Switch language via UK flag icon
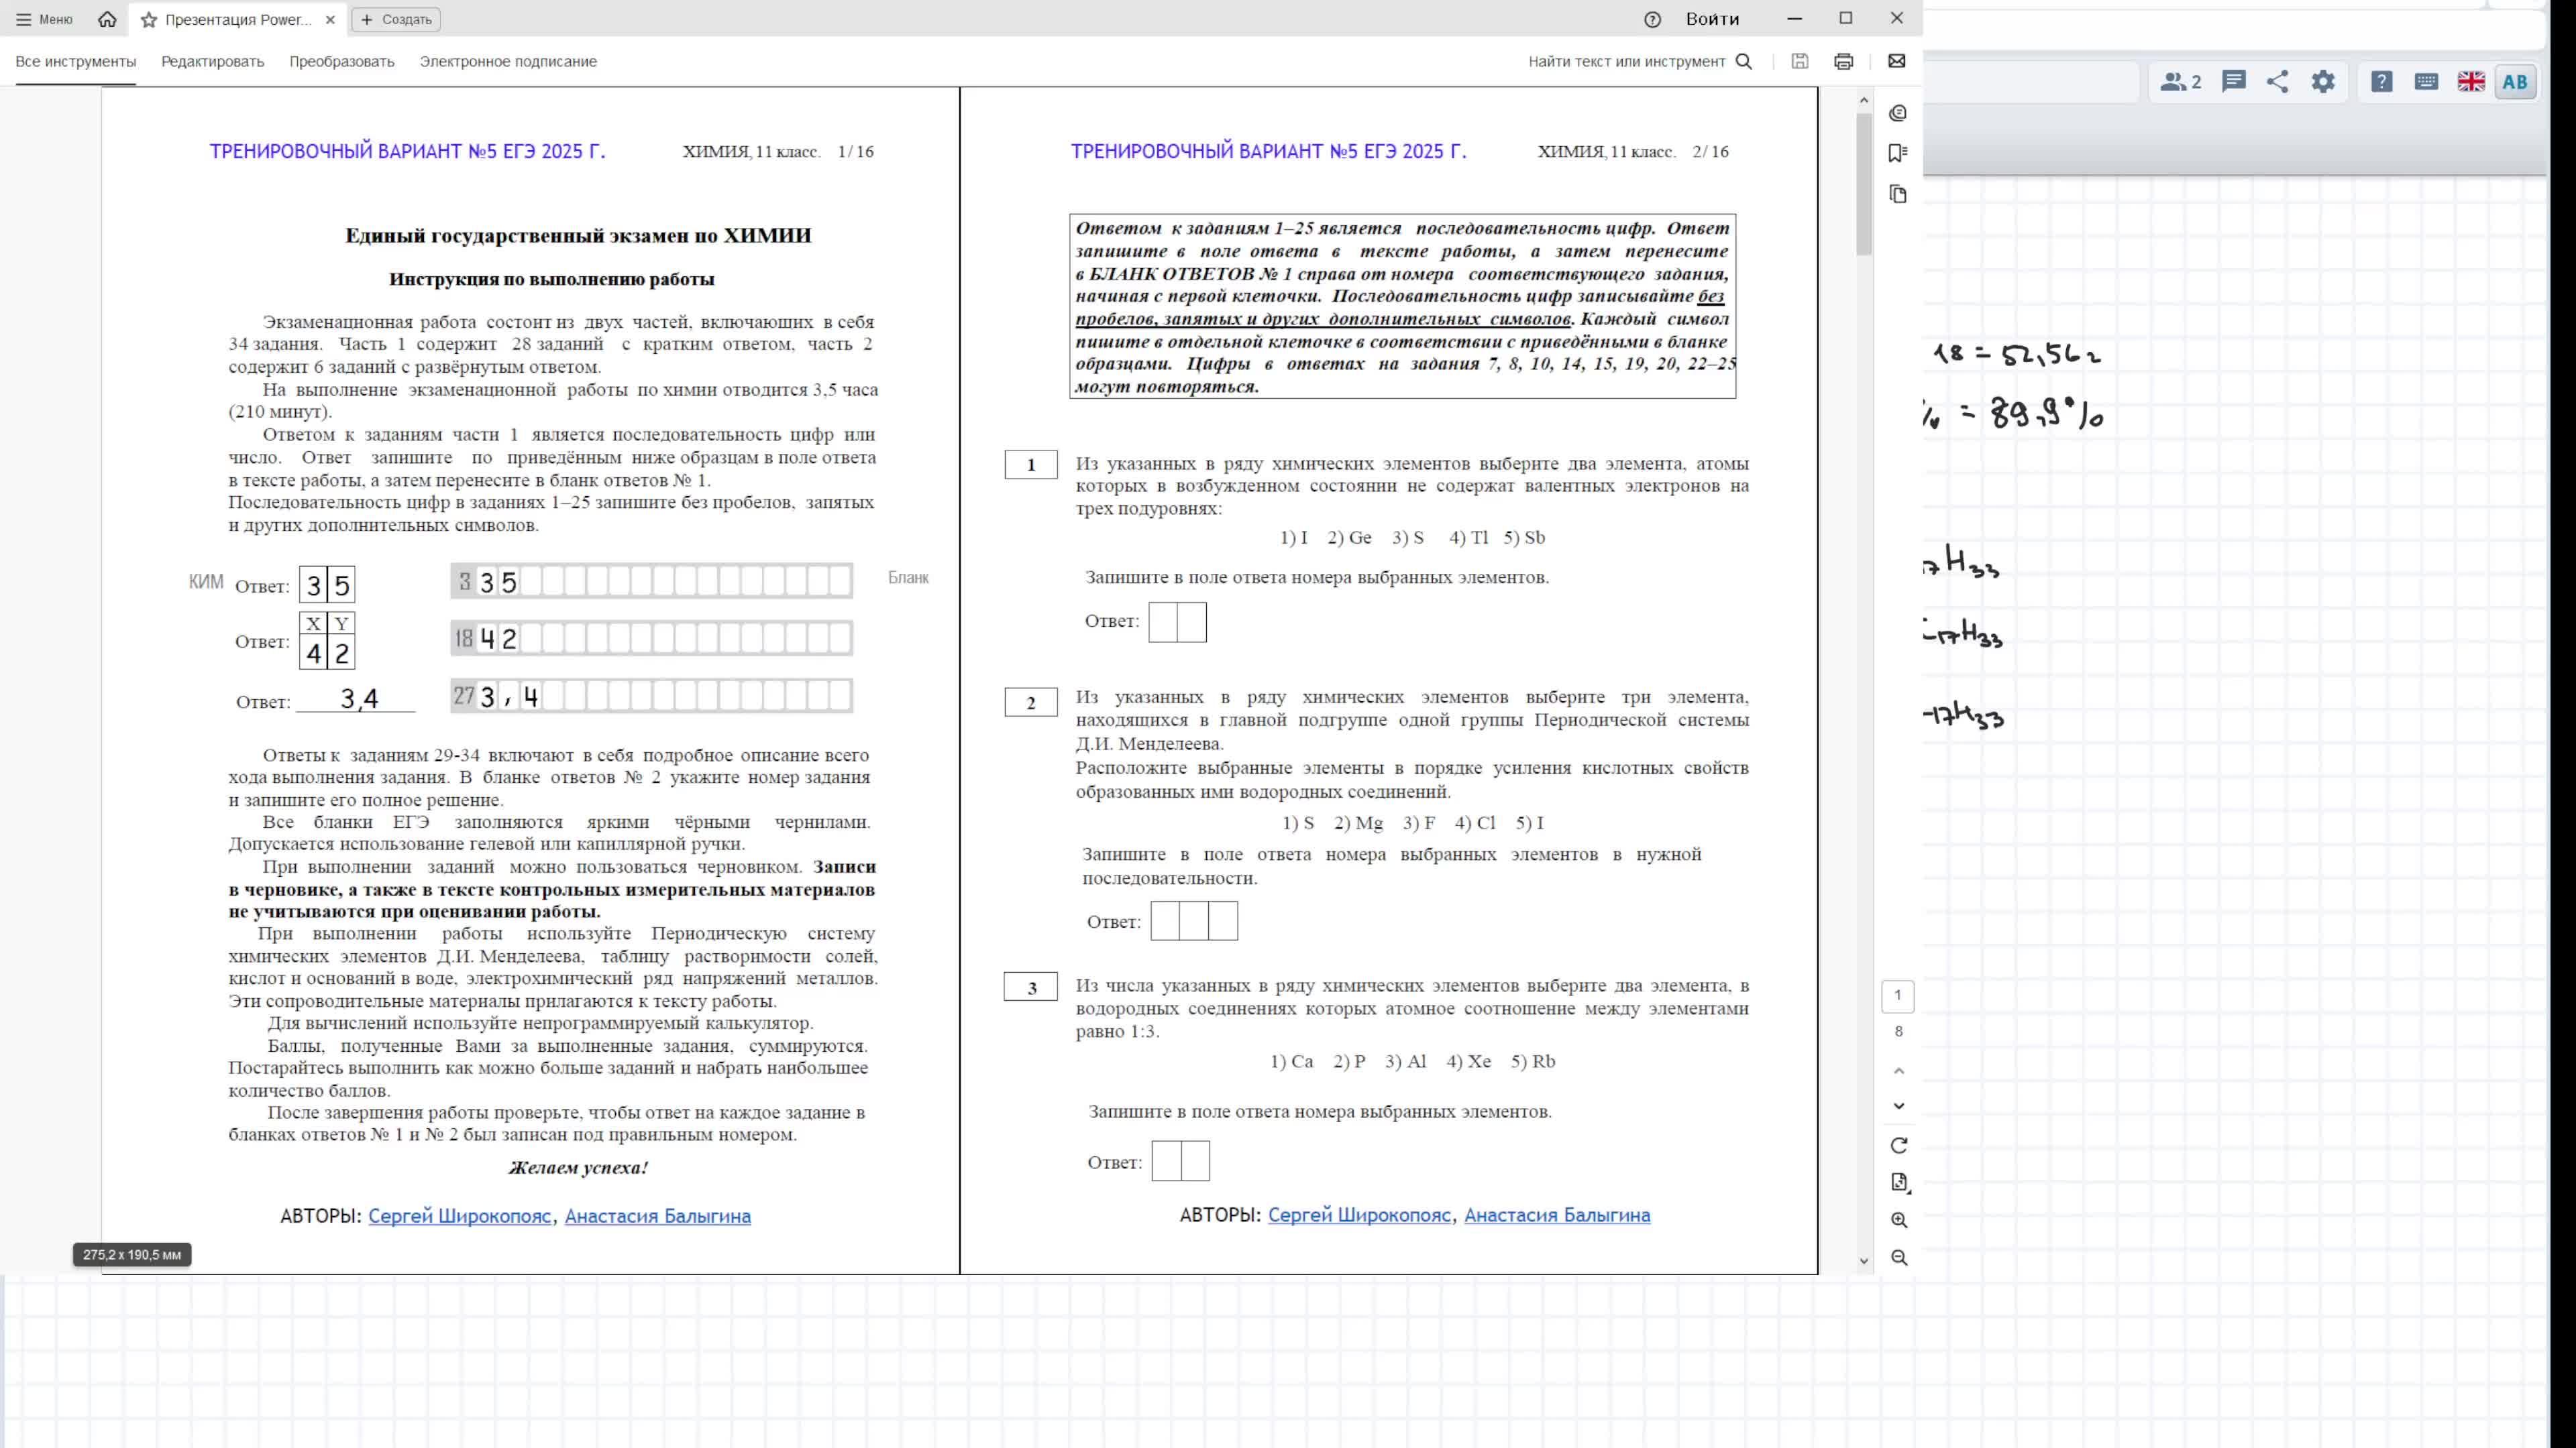 (x=2470, y=82)
